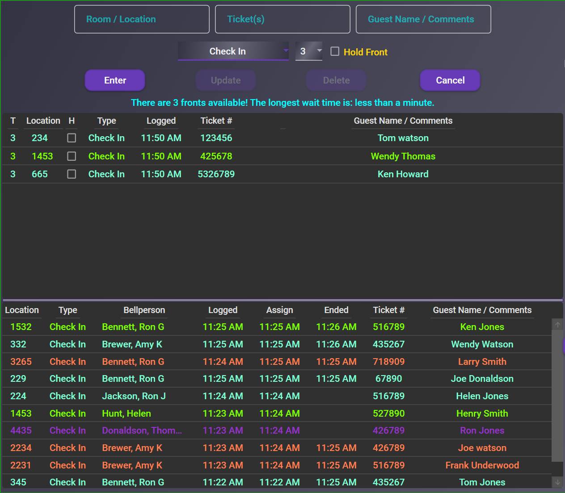Click into the Ticket(s) input field
Image resolution: width=565 pixels, height=493 pixels.
[282, 19]
